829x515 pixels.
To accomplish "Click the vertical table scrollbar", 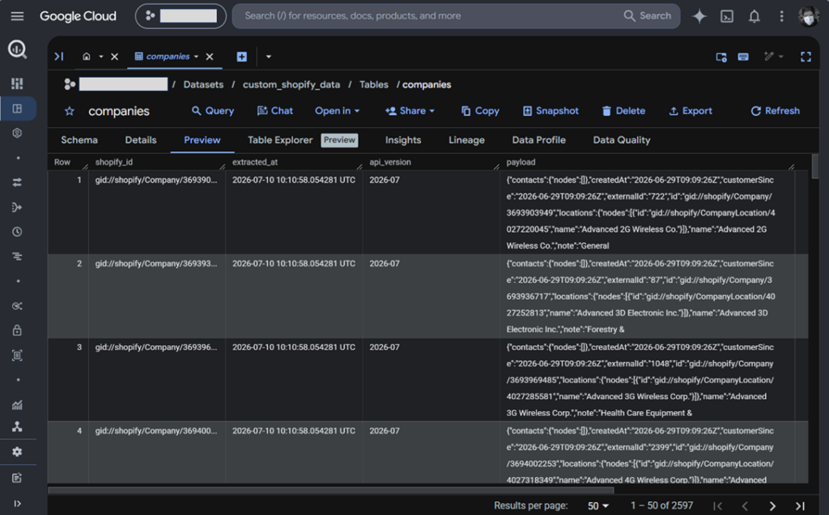I will click(814, 167).
